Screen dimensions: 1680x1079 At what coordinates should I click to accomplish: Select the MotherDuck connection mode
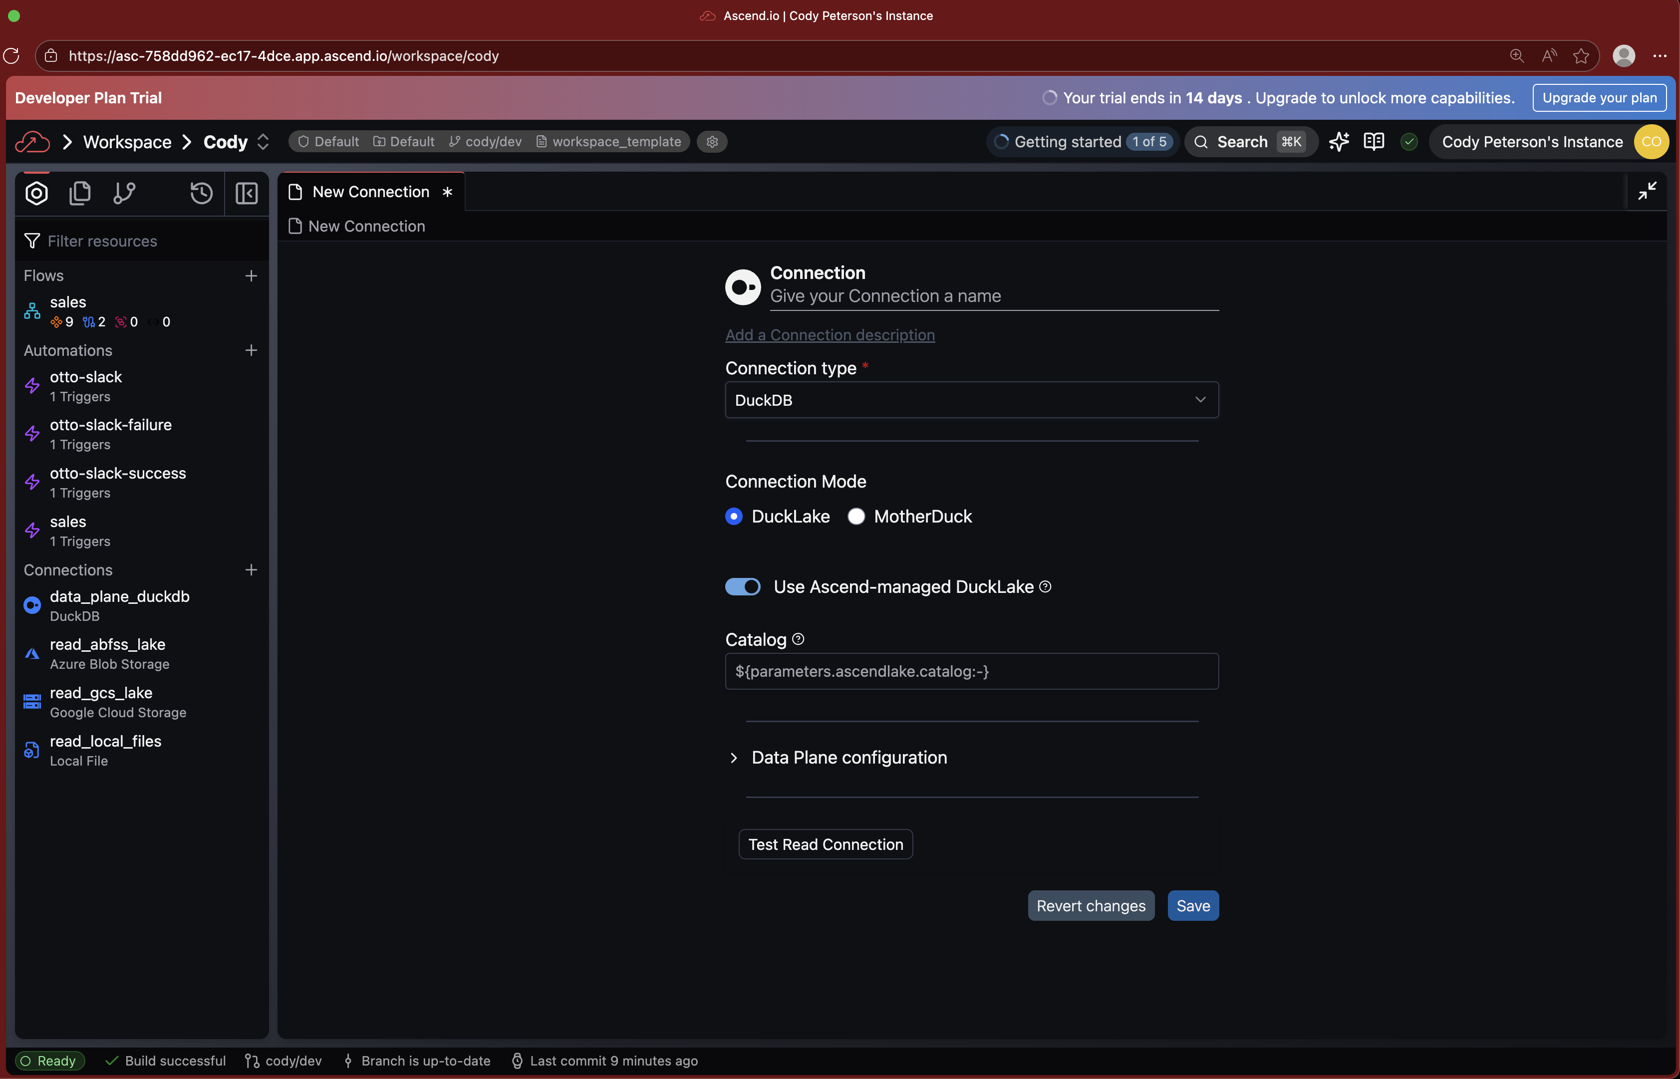(856, 517)
